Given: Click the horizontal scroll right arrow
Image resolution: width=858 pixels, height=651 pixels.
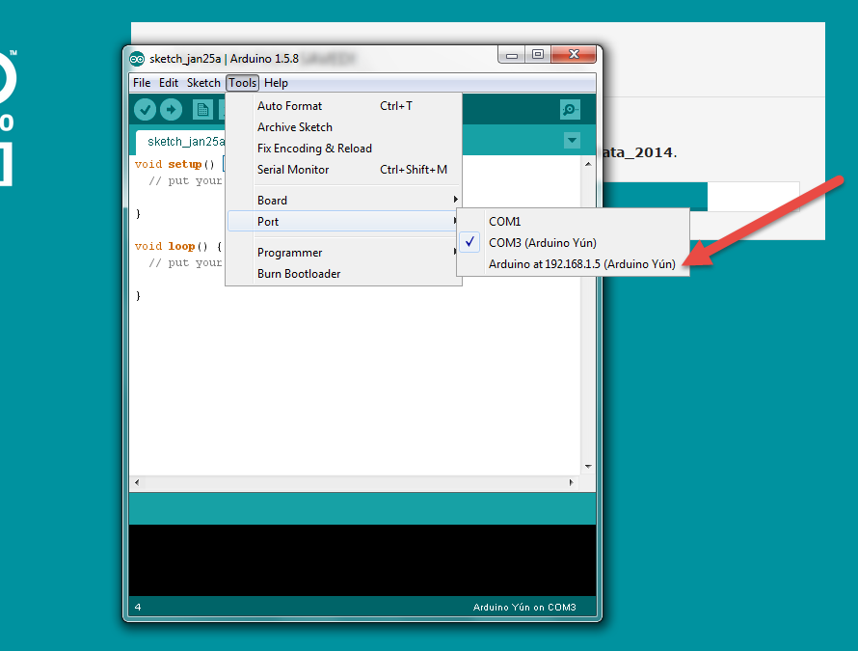Looking at the screenshot, I should click(572, 482).
